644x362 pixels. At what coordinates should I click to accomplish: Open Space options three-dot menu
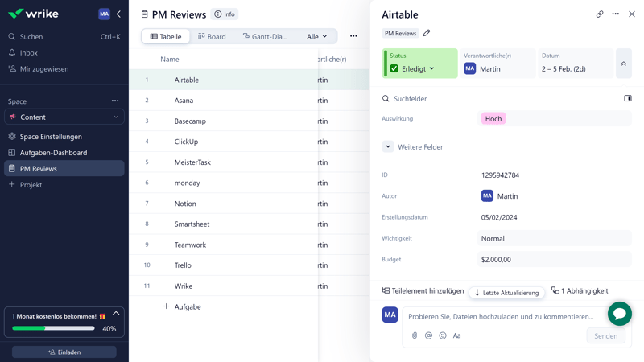click(115, 101)
